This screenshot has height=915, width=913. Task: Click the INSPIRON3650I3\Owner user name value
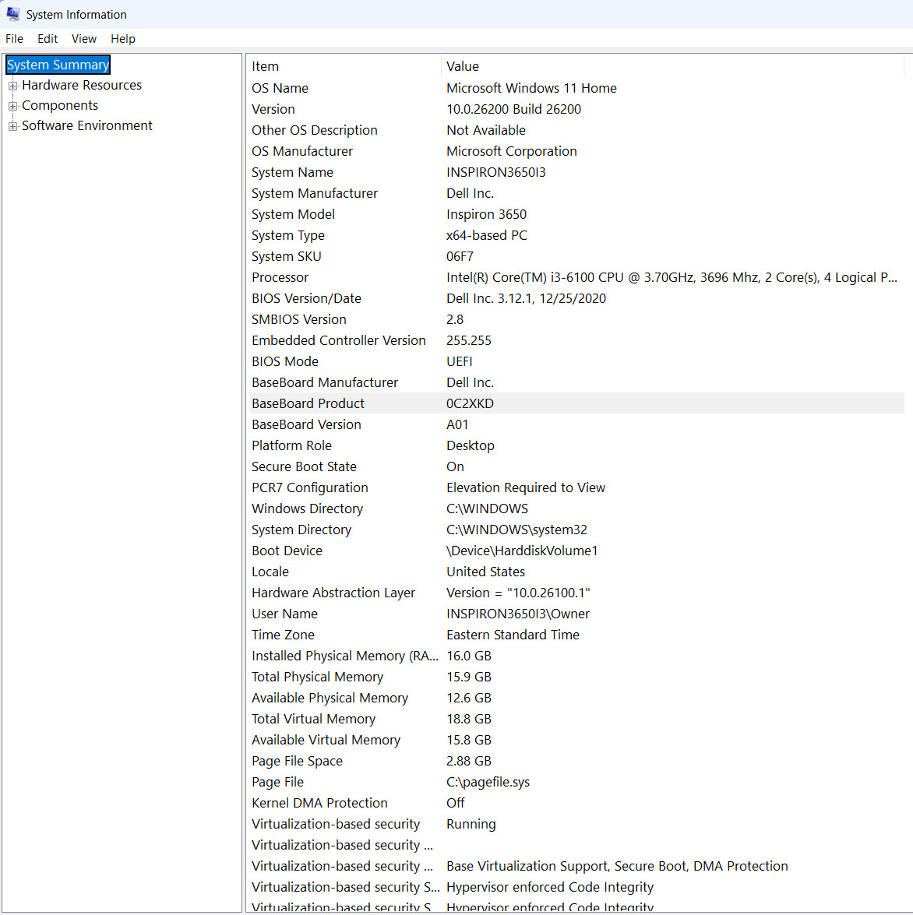click(518, 614)
